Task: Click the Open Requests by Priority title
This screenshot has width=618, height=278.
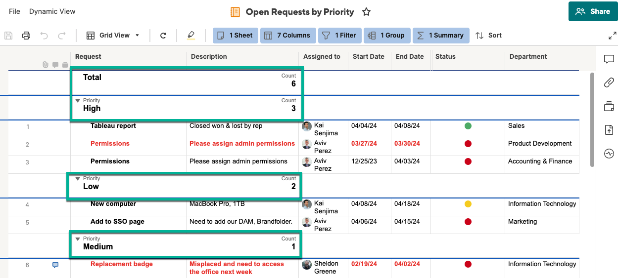Action: [x=300, y=12]
